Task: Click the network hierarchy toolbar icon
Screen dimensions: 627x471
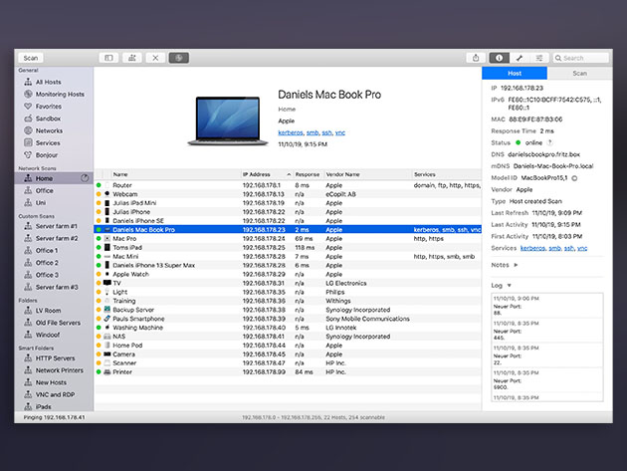Action: tap(132, 58)
